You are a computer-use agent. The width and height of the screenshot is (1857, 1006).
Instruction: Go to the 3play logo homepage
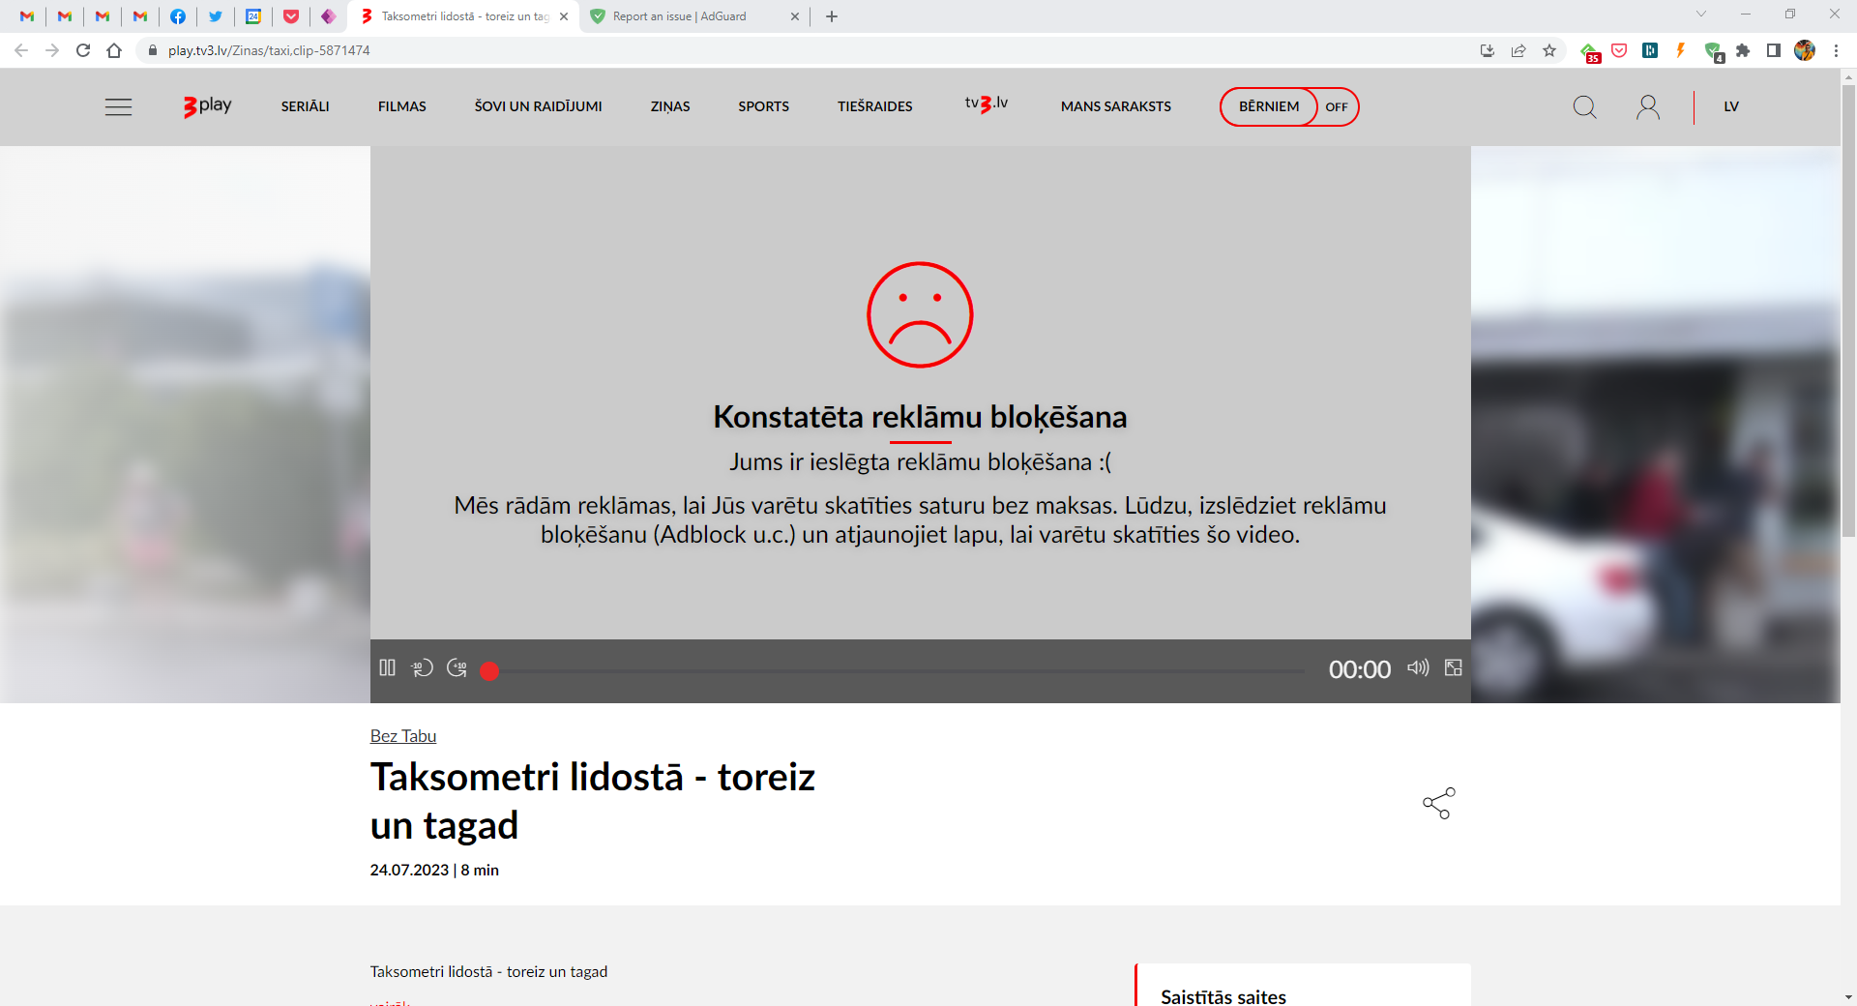pyautogui.click(x=208, y=106)
